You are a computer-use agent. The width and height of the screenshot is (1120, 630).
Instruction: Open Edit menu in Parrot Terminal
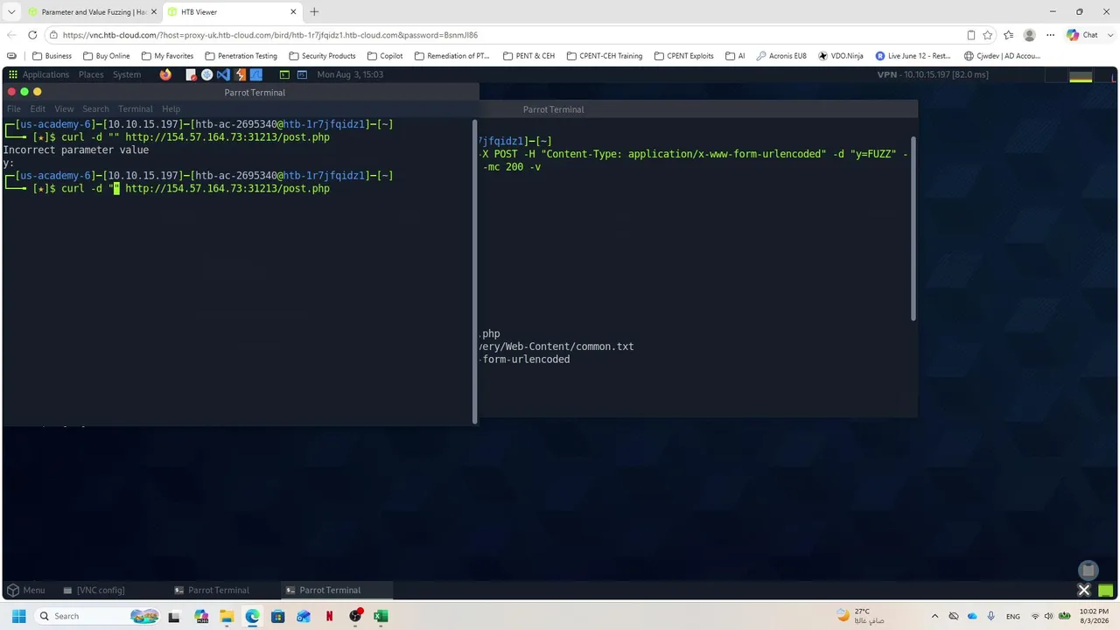(x=38, y=109)
